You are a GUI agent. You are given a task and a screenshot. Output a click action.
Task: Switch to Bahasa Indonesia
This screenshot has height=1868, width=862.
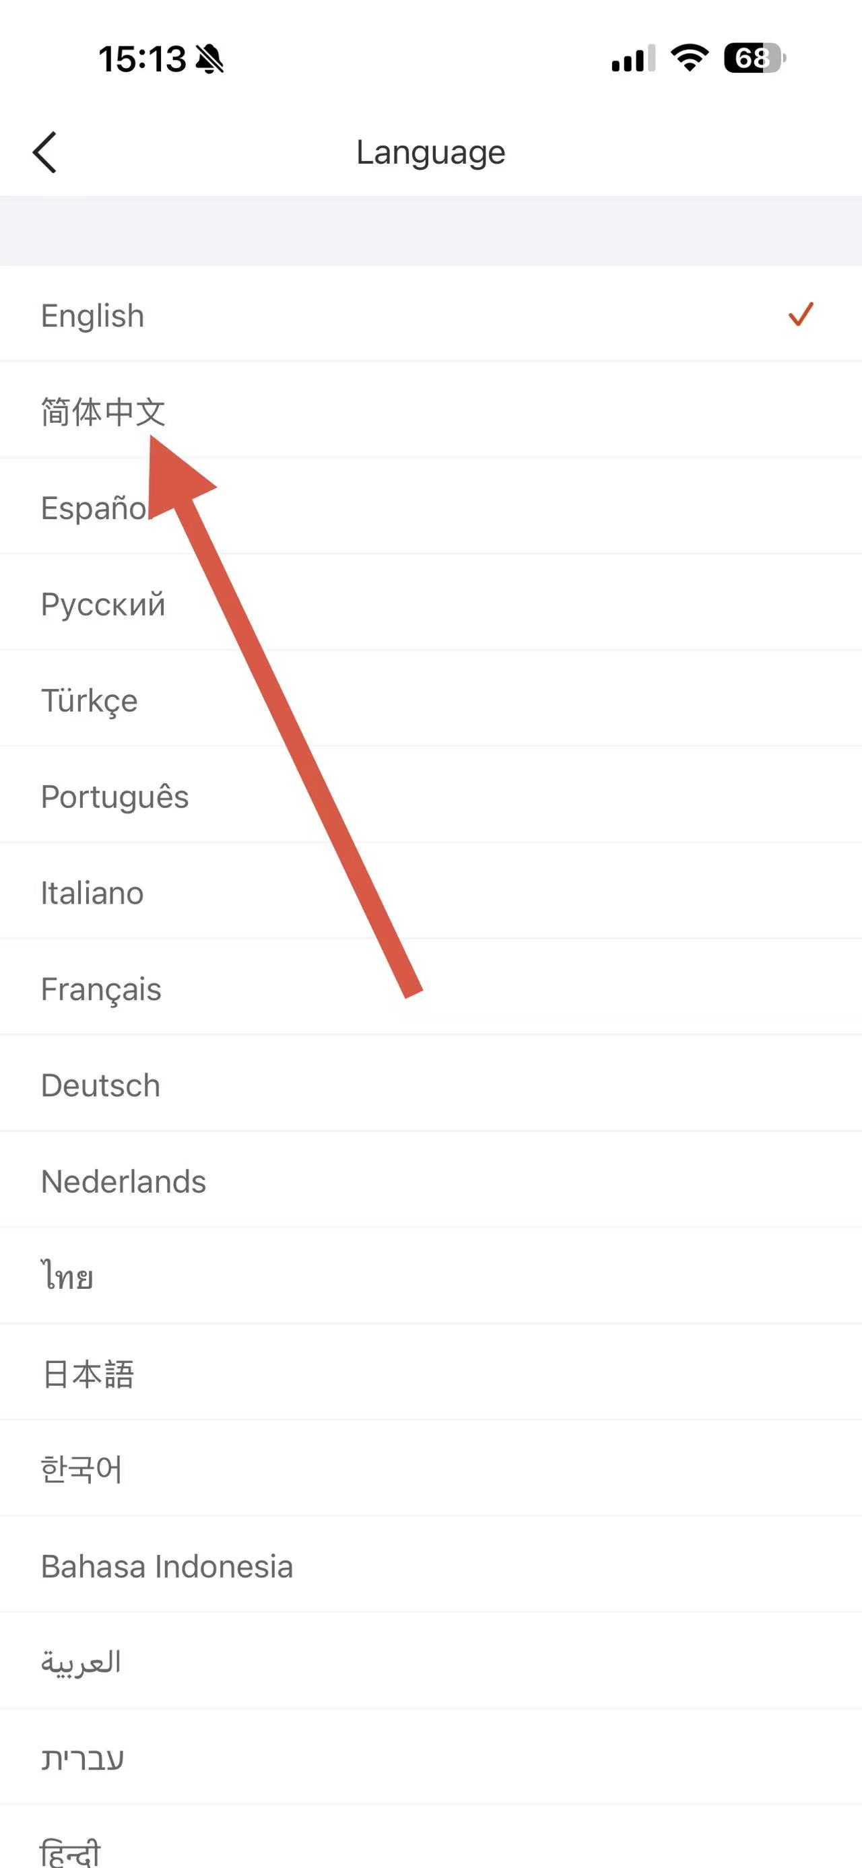click(167, 1566)
